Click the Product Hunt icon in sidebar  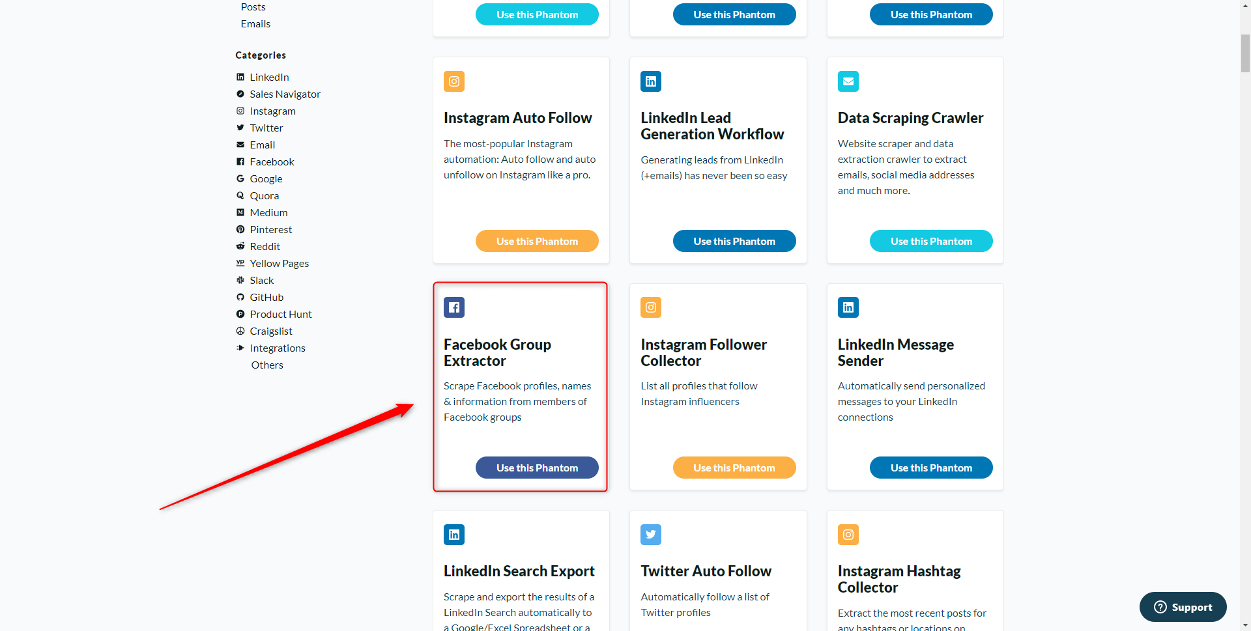(x=240, y=314)
